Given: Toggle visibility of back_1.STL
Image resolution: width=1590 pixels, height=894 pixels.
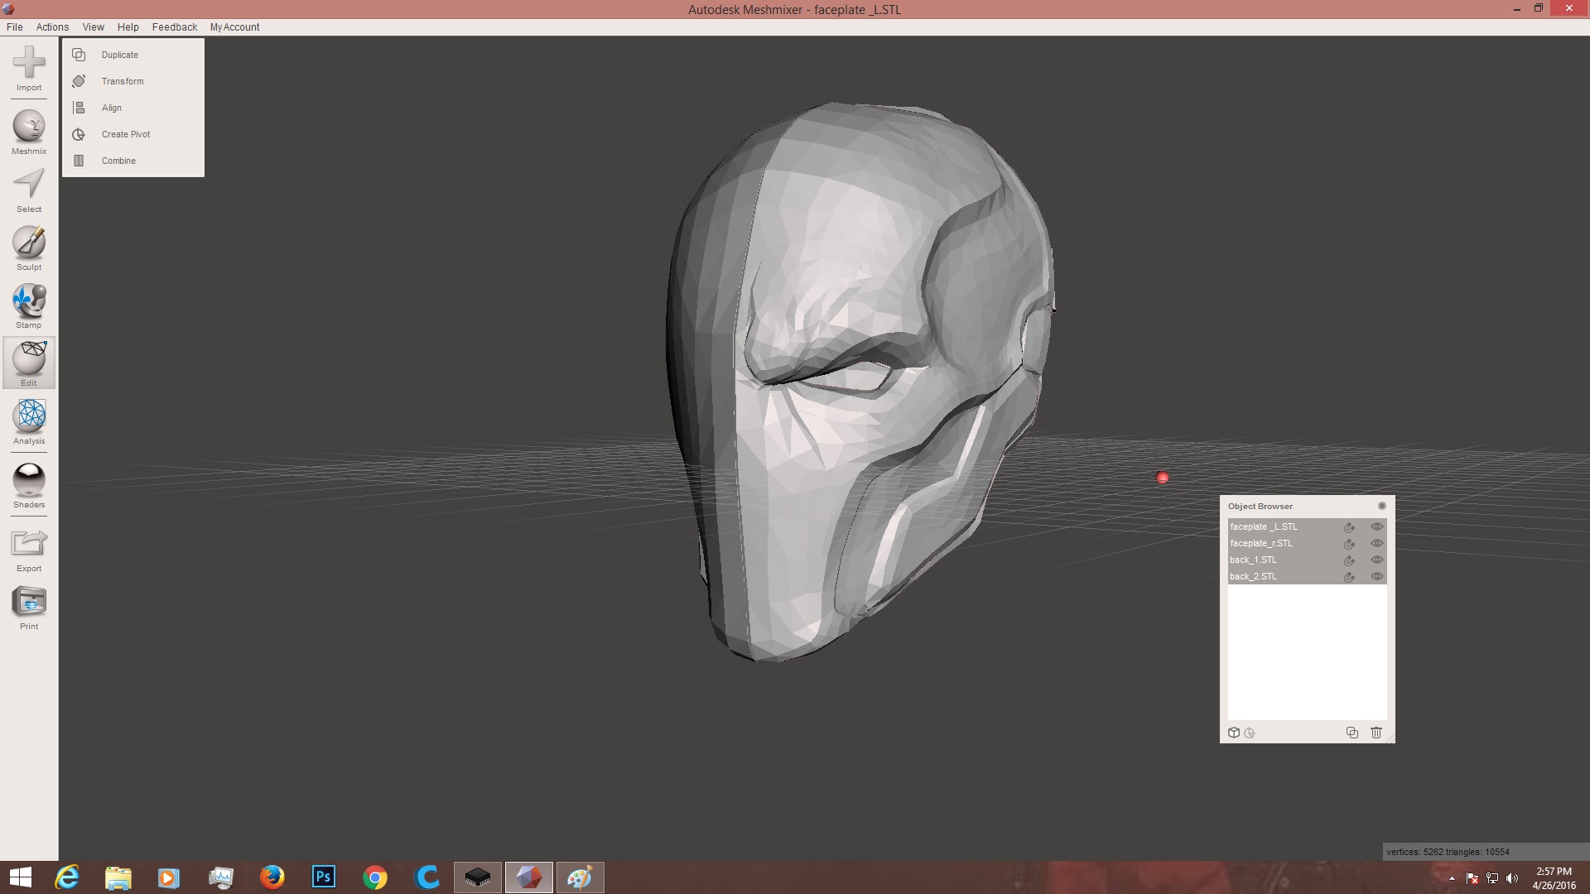Looking at the screenshot, I should click(1376, 560).
